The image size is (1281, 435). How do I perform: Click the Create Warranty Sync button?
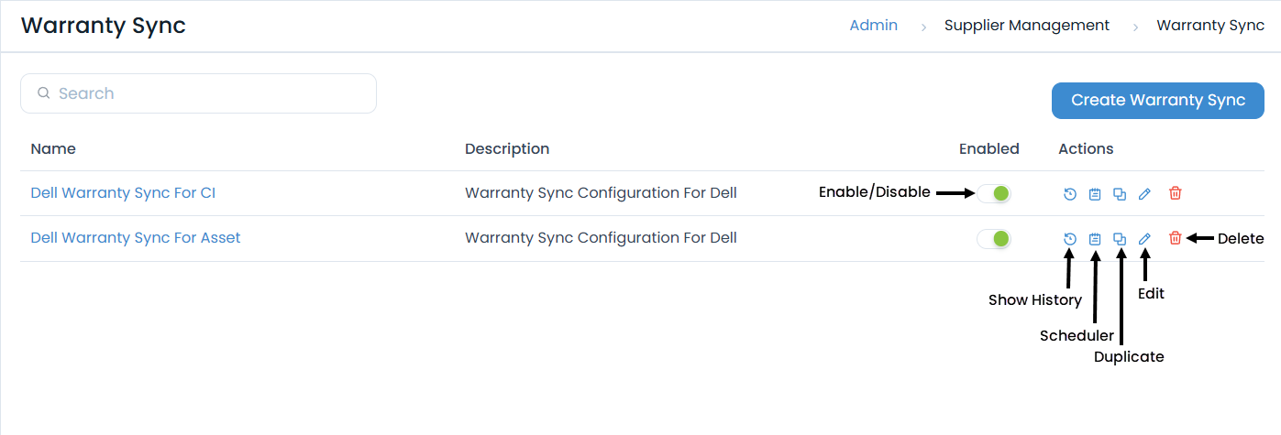click(1157, 101)
